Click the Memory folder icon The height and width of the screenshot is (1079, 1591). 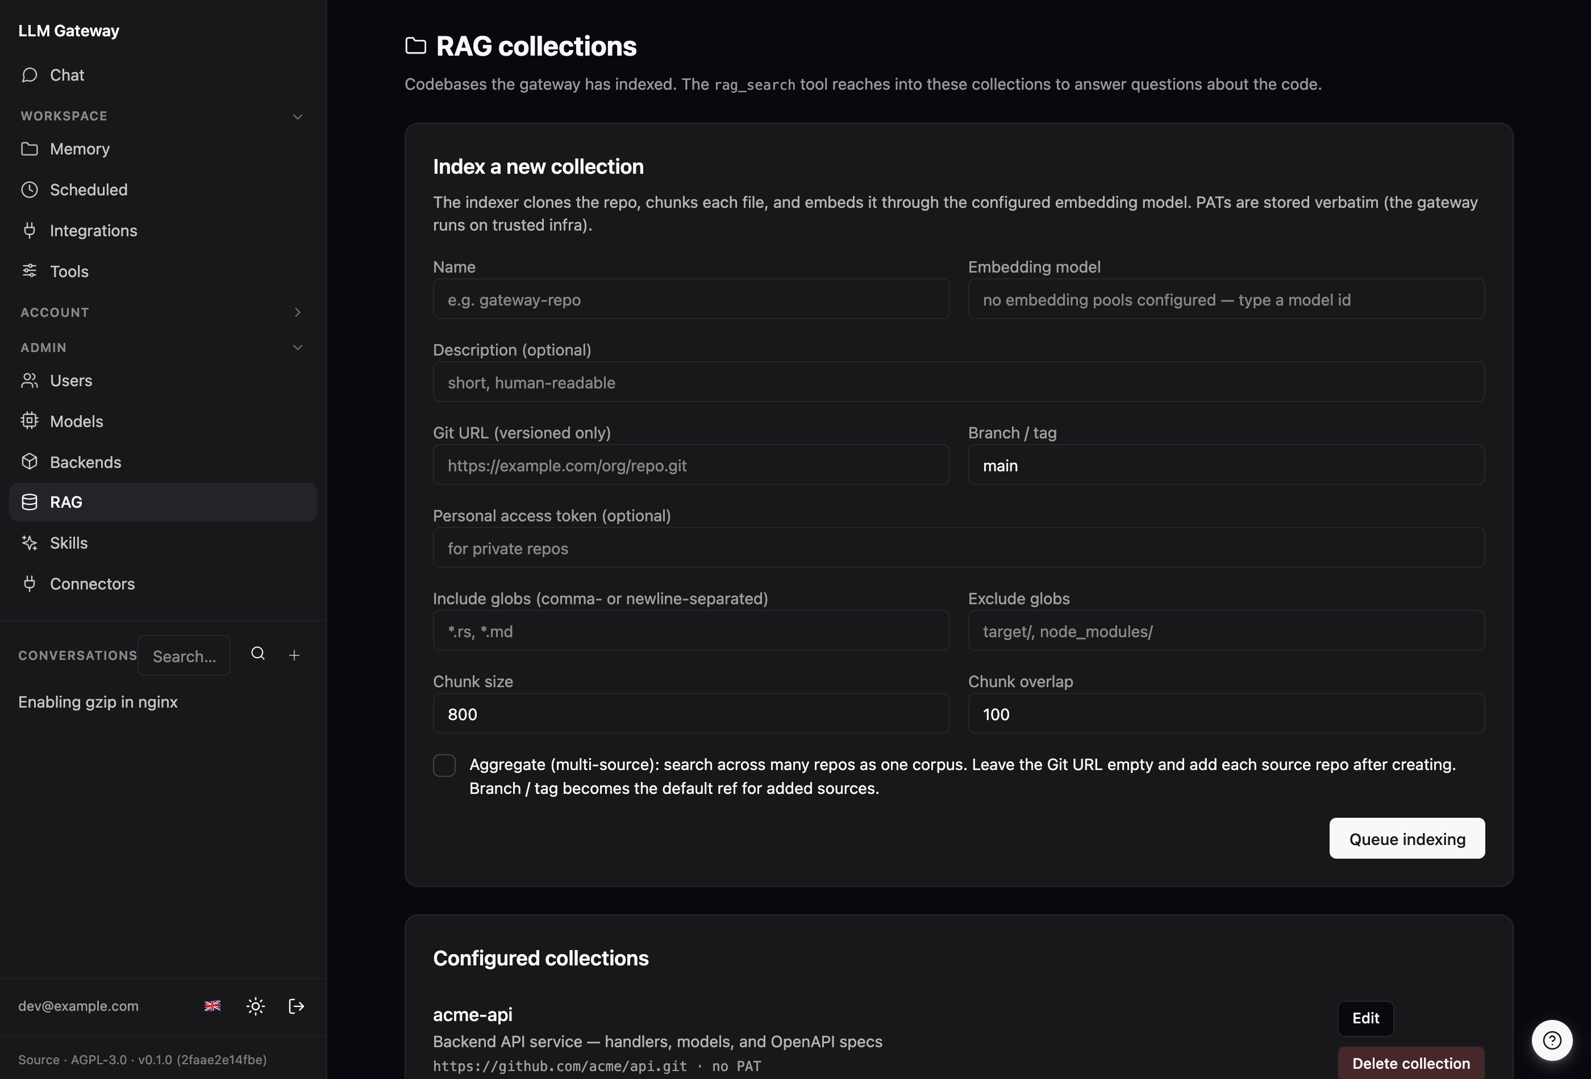[30, 149]
